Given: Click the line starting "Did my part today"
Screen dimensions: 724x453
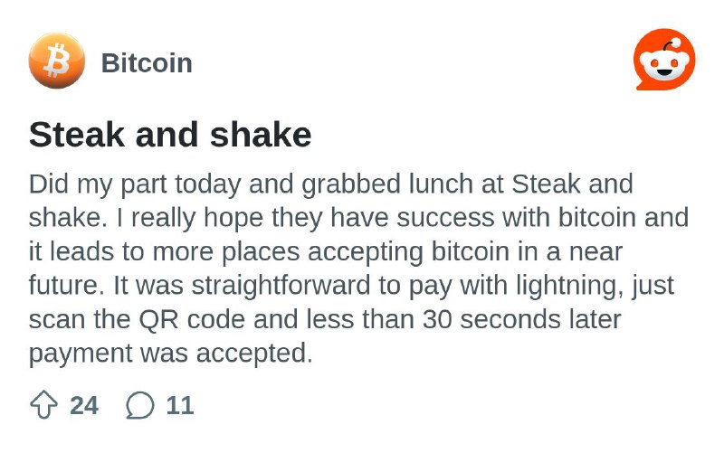Looking at the screenshot, I should pos(330,184).
